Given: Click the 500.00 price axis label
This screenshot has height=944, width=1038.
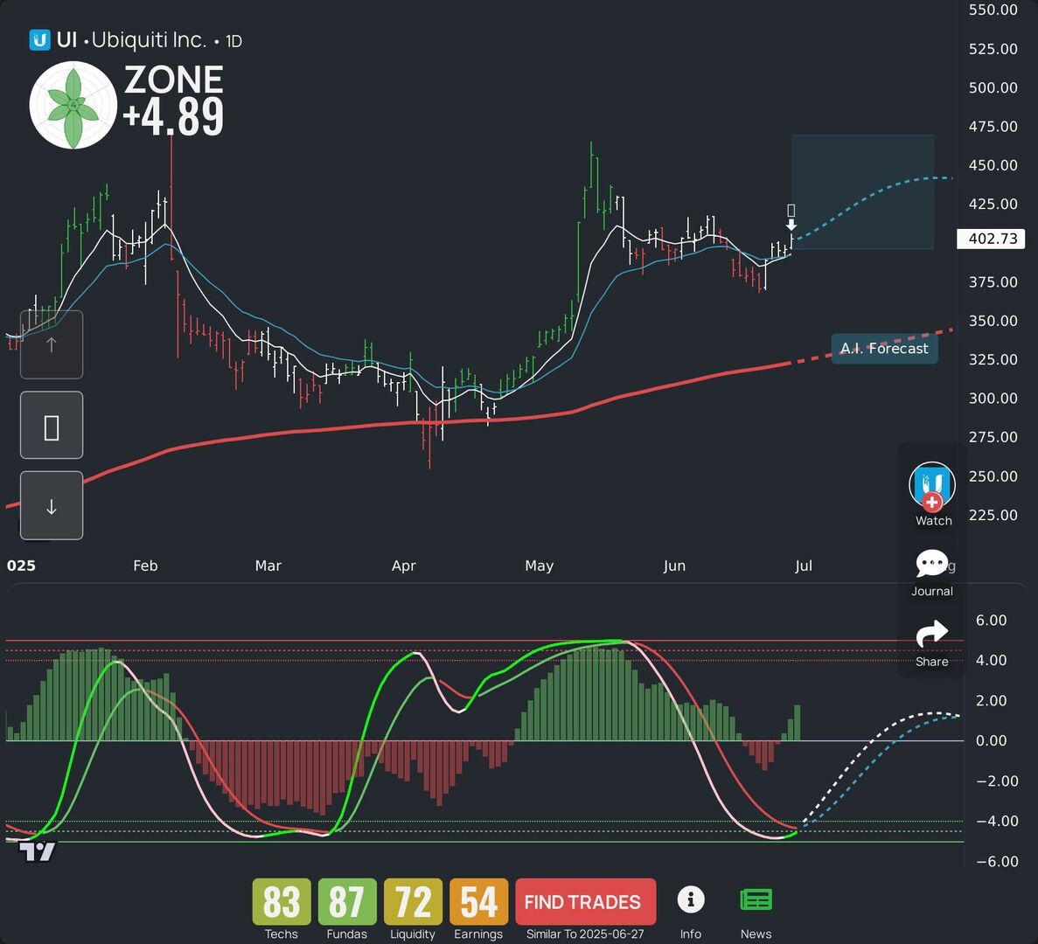Looking at the screenshot, I should (x=993, y=87).
